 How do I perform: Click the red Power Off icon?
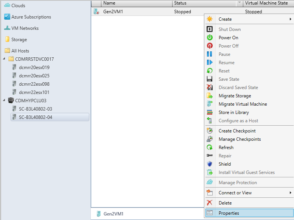(210, 46)
